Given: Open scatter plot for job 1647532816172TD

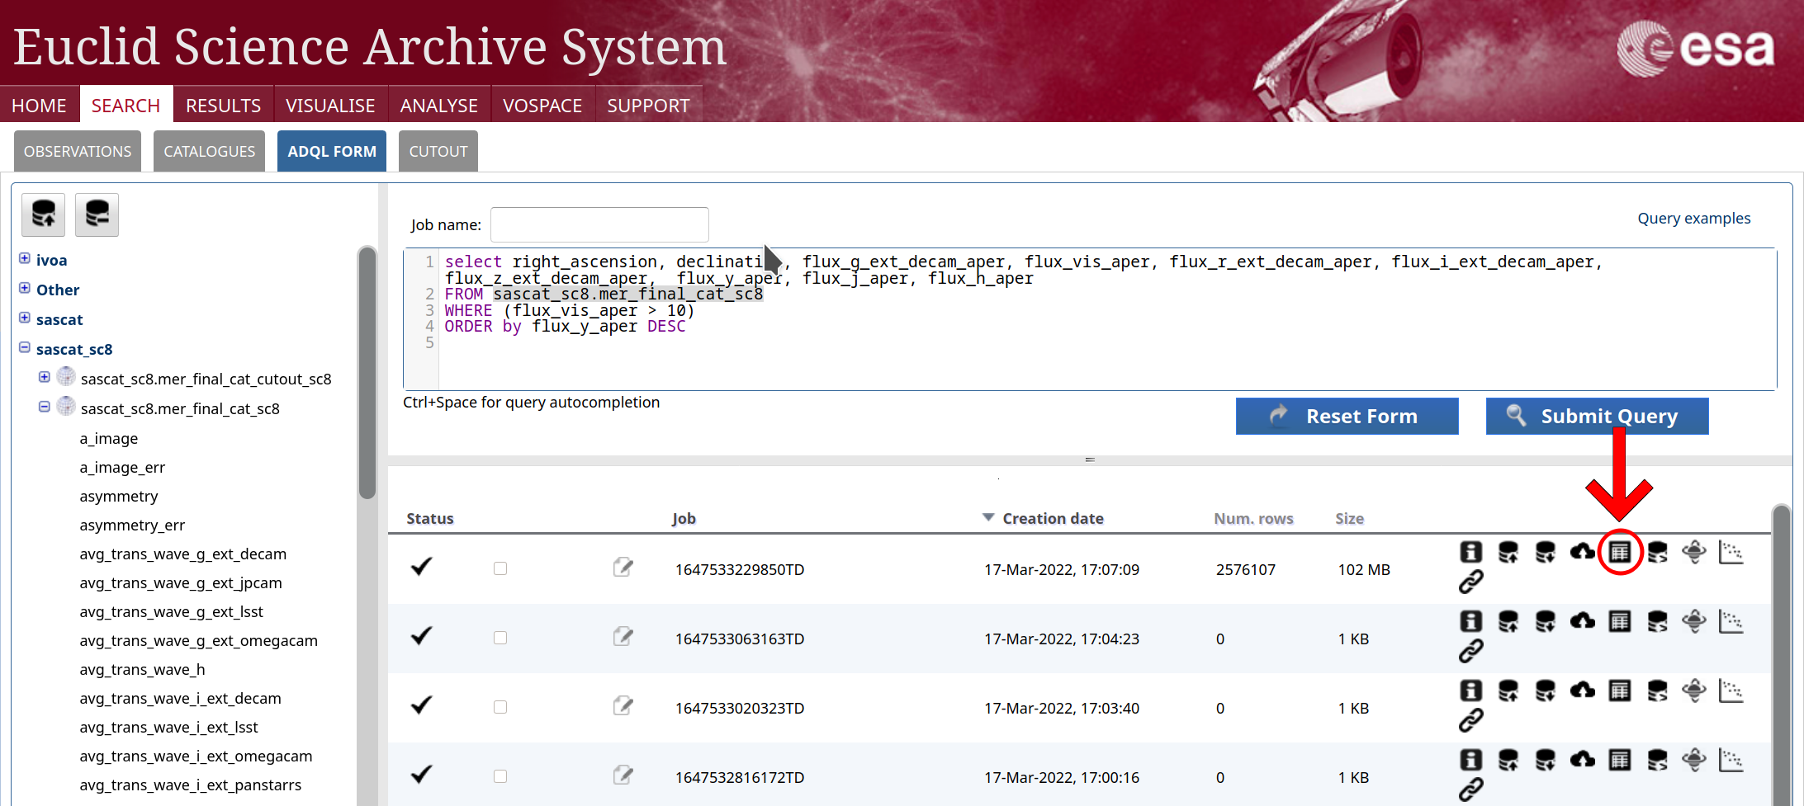Looking at the screenshot, I should (1731, 760).
